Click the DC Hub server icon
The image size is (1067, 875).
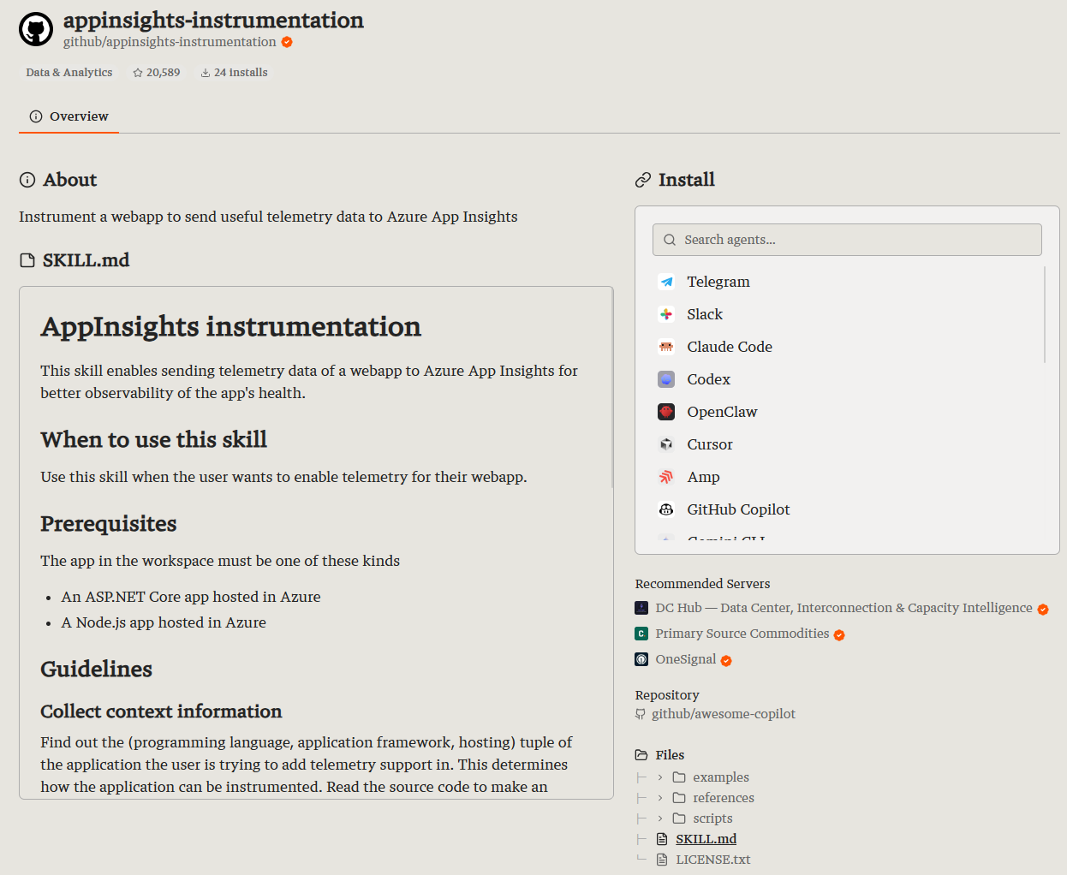pos(641,608)
